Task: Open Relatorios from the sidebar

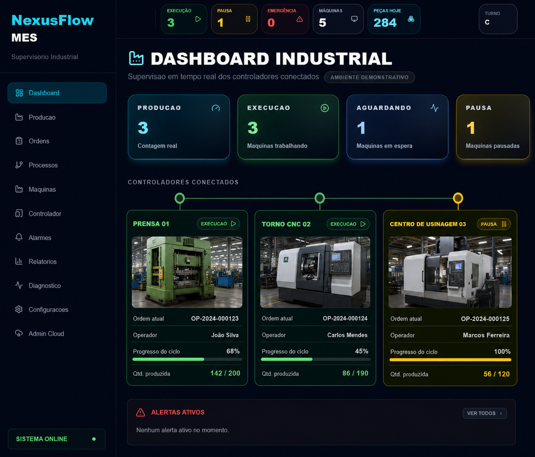Action: (x=57, y=262)
